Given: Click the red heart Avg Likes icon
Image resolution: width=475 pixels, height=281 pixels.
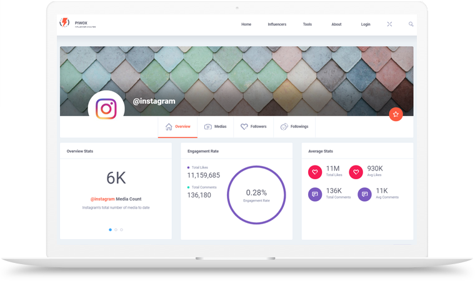Looking at the screenshot, I should [x=356, y=172].
